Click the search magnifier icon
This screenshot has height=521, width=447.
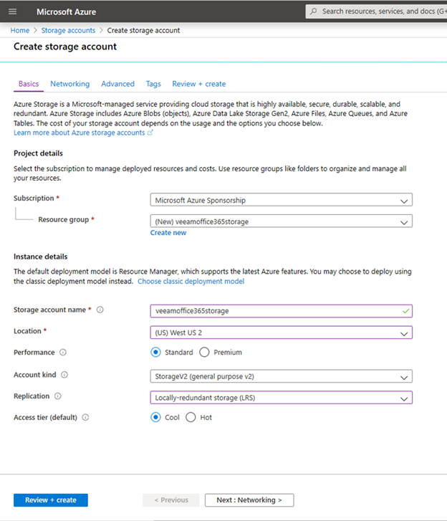coord(313,11)
